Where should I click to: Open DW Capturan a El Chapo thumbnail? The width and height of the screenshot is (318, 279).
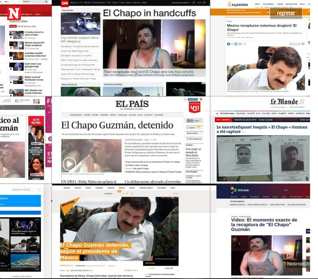(x=25, y=244)
